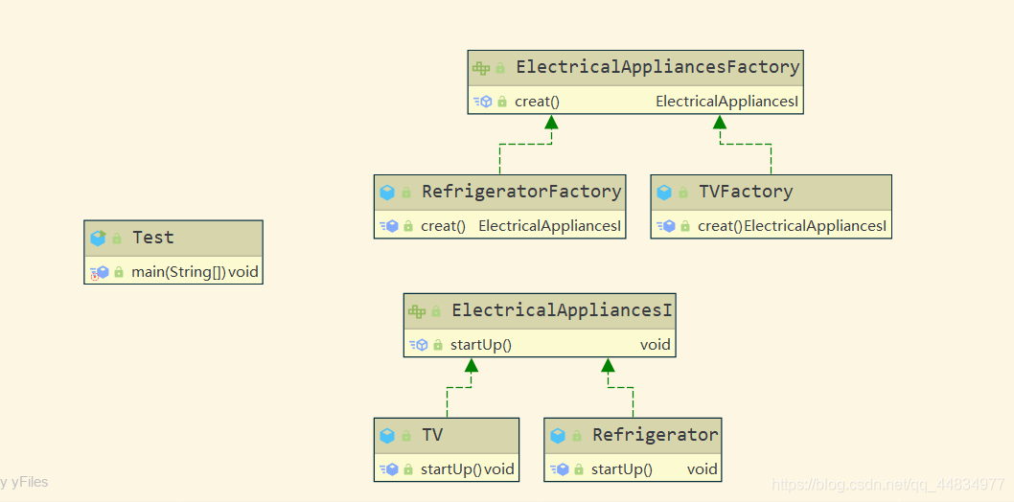Click void return type in ElectricalAppliancesI node
Viewport: 1014px width, 502px height.
[656, 345]
